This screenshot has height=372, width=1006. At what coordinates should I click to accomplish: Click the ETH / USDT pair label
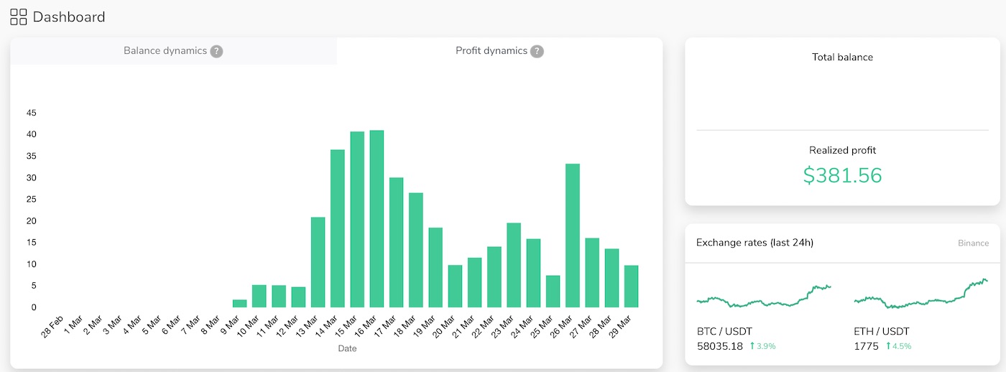[881, 332]
